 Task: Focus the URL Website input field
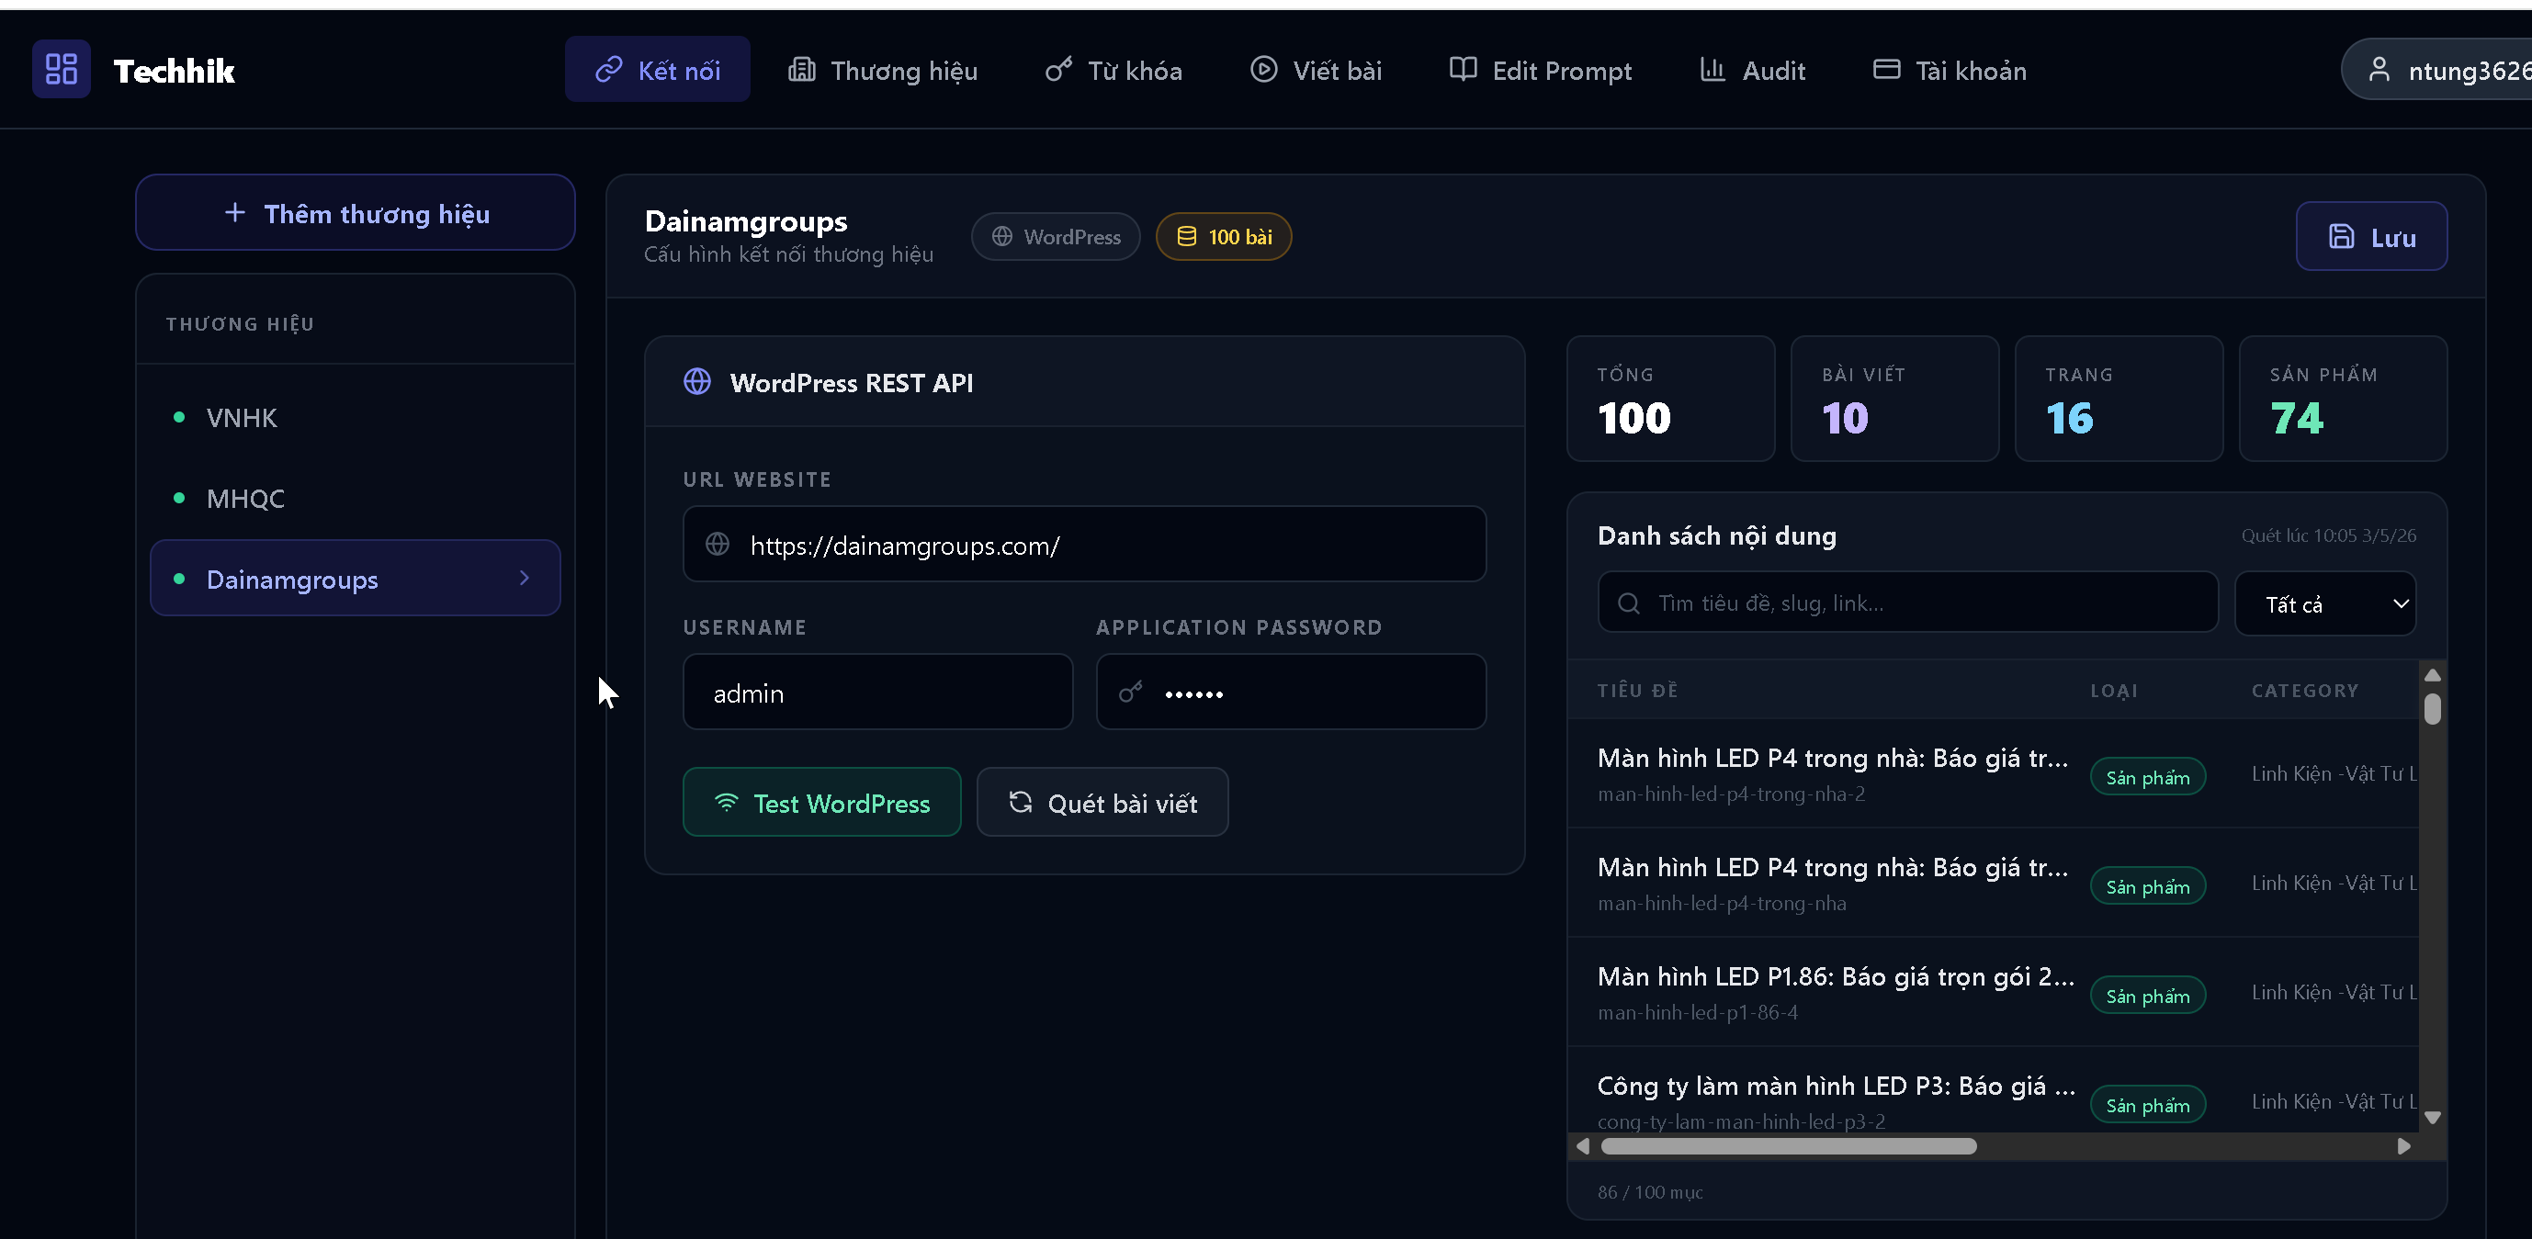click(1084, 545)
